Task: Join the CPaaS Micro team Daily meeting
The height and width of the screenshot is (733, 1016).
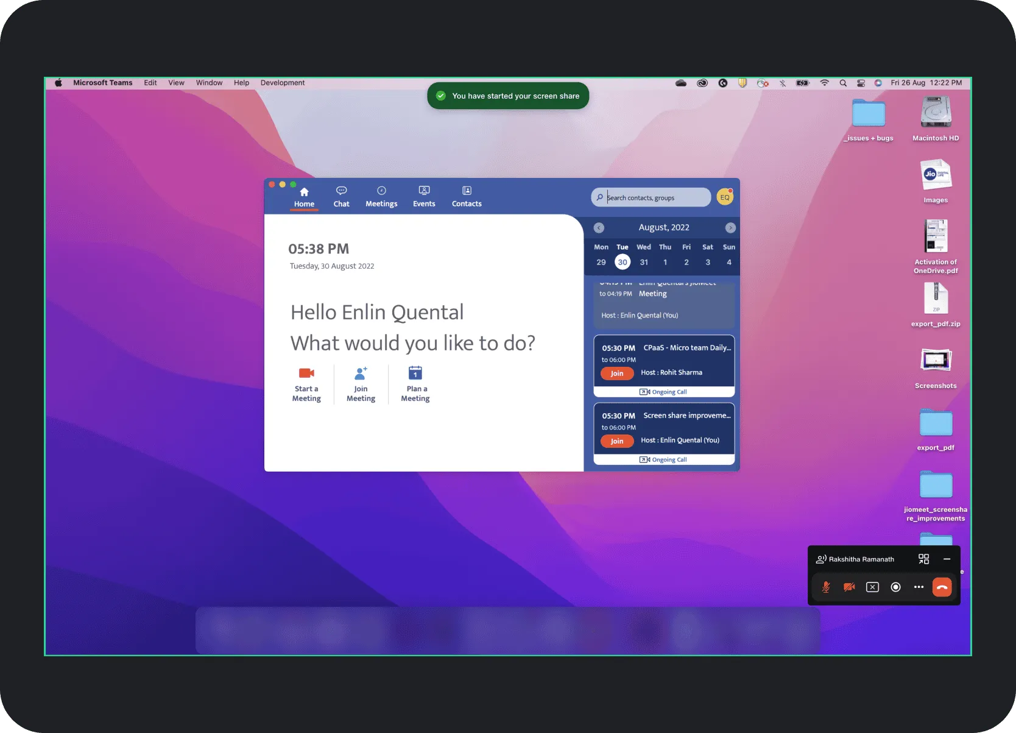Action: 617,374
